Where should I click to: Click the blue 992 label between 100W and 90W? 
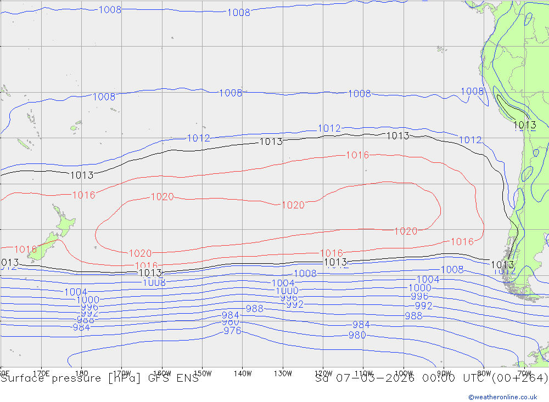click(x=424, y=306)
